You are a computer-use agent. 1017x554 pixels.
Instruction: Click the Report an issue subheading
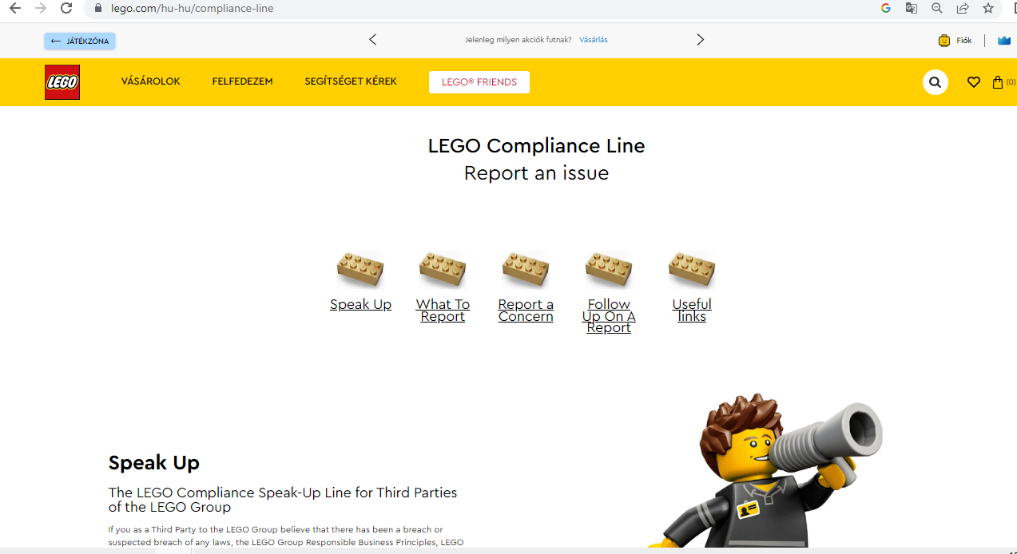(536, 173)
